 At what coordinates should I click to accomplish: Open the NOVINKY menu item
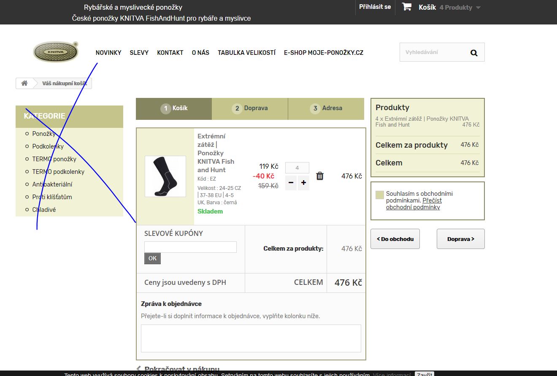click(x=108, y=53)
